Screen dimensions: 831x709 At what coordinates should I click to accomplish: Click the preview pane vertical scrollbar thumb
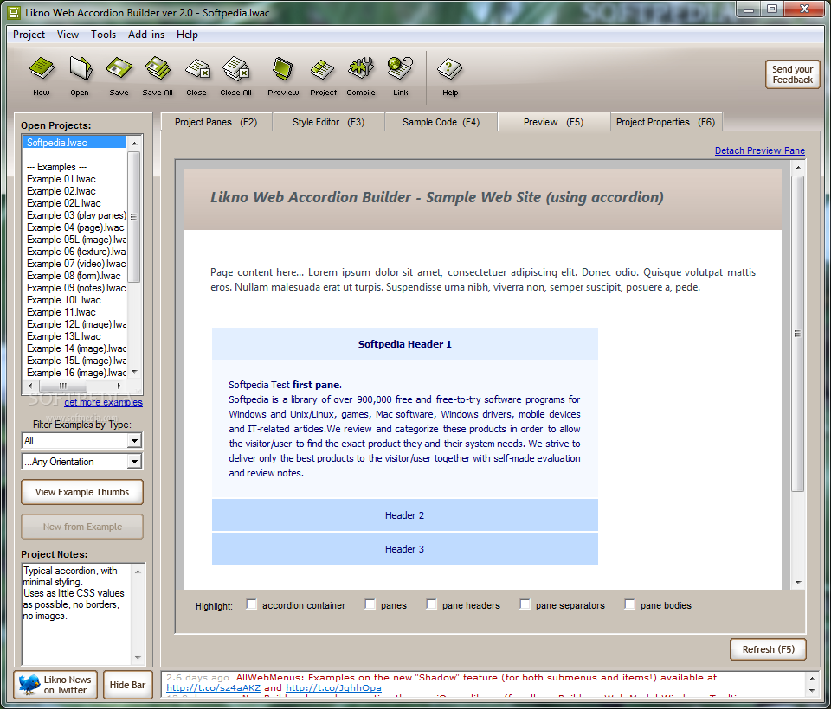point(797,334)
